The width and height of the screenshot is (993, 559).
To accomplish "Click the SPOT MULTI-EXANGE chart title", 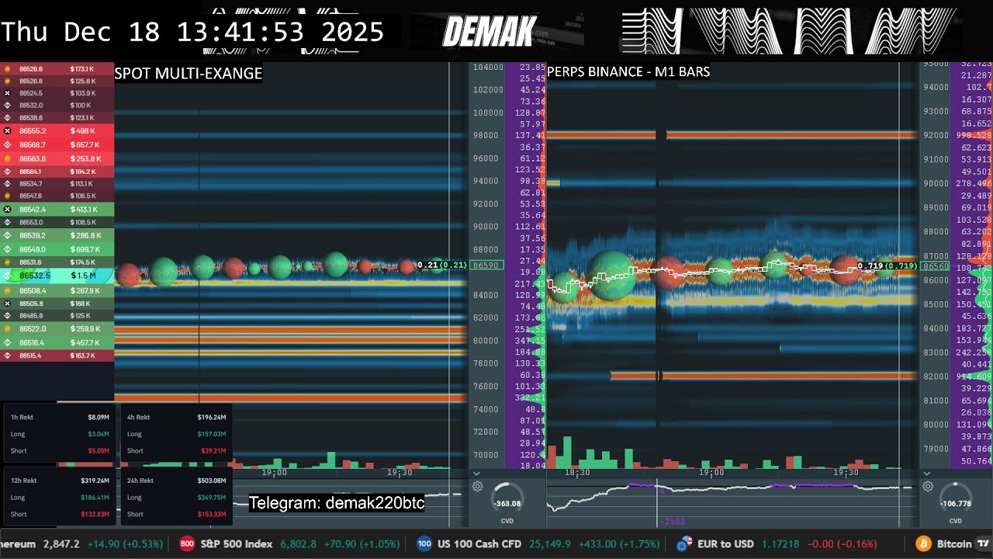I will pyautogui.click(x=189, y=74).
